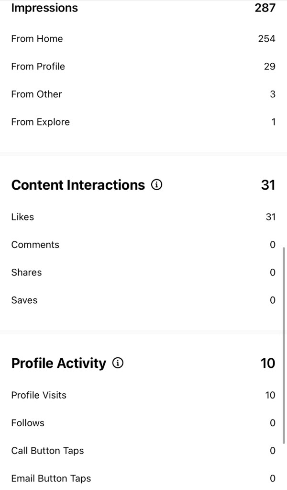Tap the Content Interactions heading
287x490 pixels.
pos(78,185)
